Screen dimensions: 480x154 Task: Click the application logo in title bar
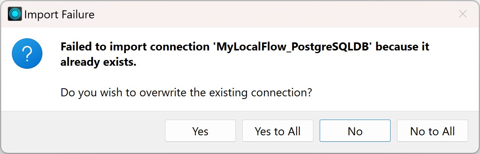point(15,15)
